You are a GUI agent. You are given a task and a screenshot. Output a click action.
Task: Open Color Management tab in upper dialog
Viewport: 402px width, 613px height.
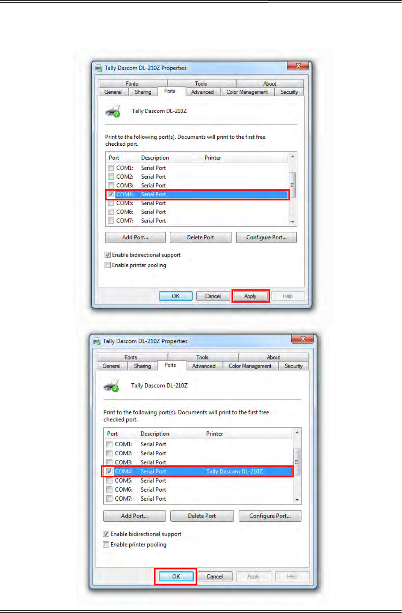[x=247, y=92]
